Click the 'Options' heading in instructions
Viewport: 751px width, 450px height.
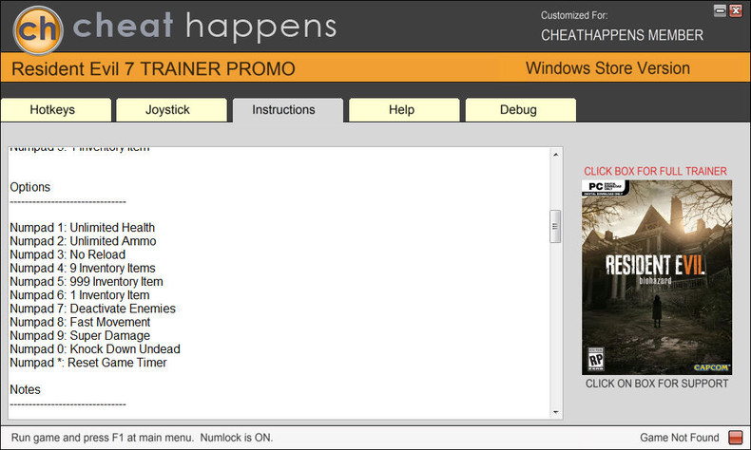[x=29, y=187]
